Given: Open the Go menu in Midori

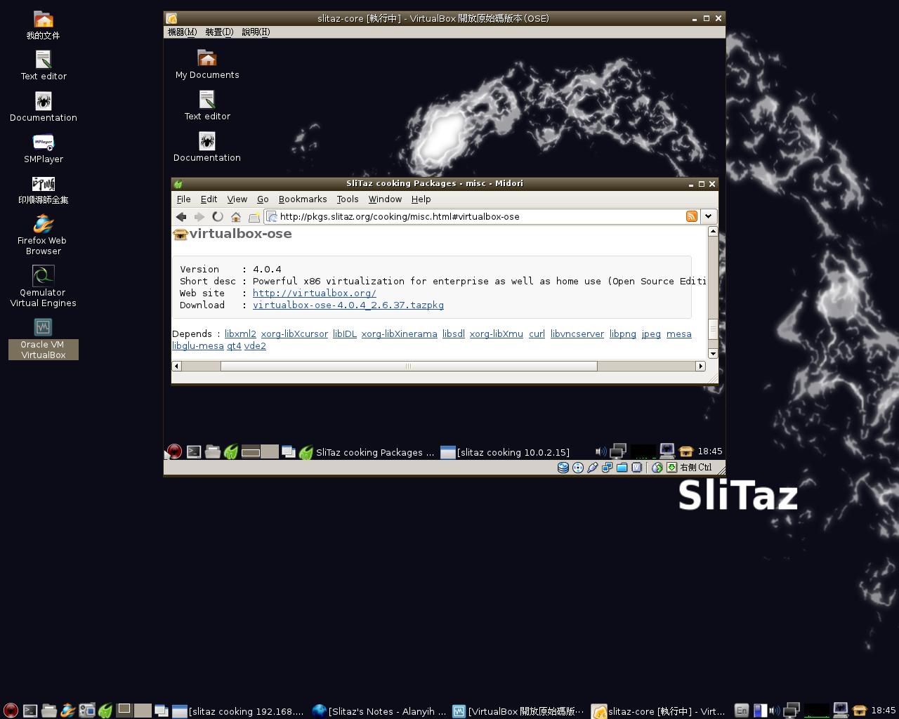Looking at the screenshot, I should pos(263,199).
